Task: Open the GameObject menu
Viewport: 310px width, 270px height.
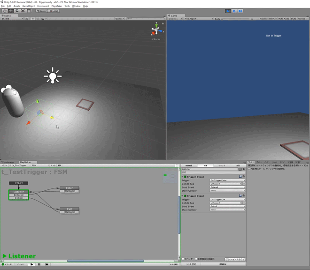Action: [29, 6]
